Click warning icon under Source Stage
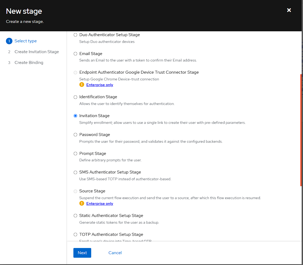 pyautogui.click(x=82, y=203)
